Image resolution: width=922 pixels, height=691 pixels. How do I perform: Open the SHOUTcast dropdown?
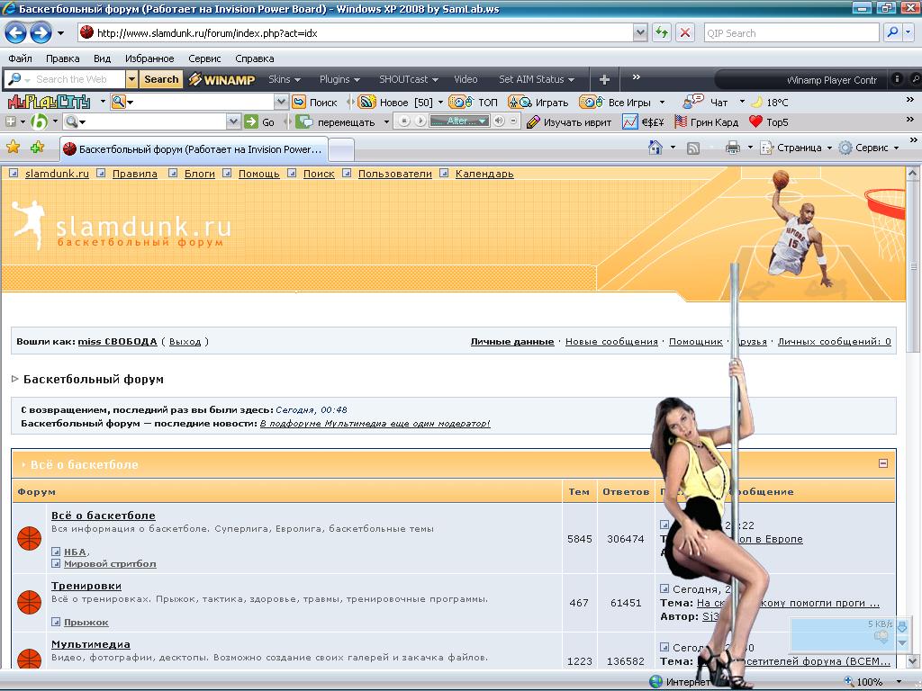pos(408,79)
